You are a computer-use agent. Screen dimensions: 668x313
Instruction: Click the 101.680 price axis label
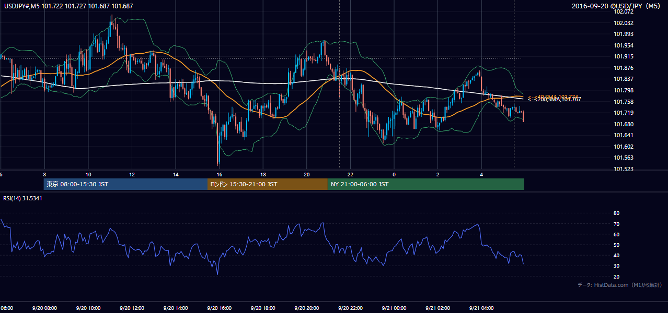point(624,124)
